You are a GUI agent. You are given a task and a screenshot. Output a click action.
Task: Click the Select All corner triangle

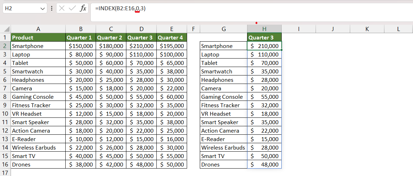(x=7, y=29)
